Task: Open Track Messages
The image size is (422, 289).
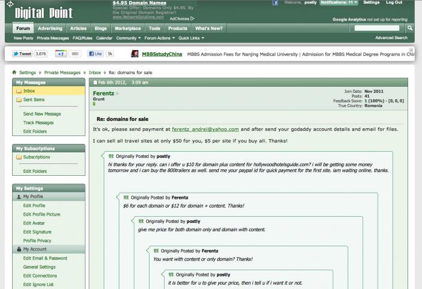Action: 38,123
